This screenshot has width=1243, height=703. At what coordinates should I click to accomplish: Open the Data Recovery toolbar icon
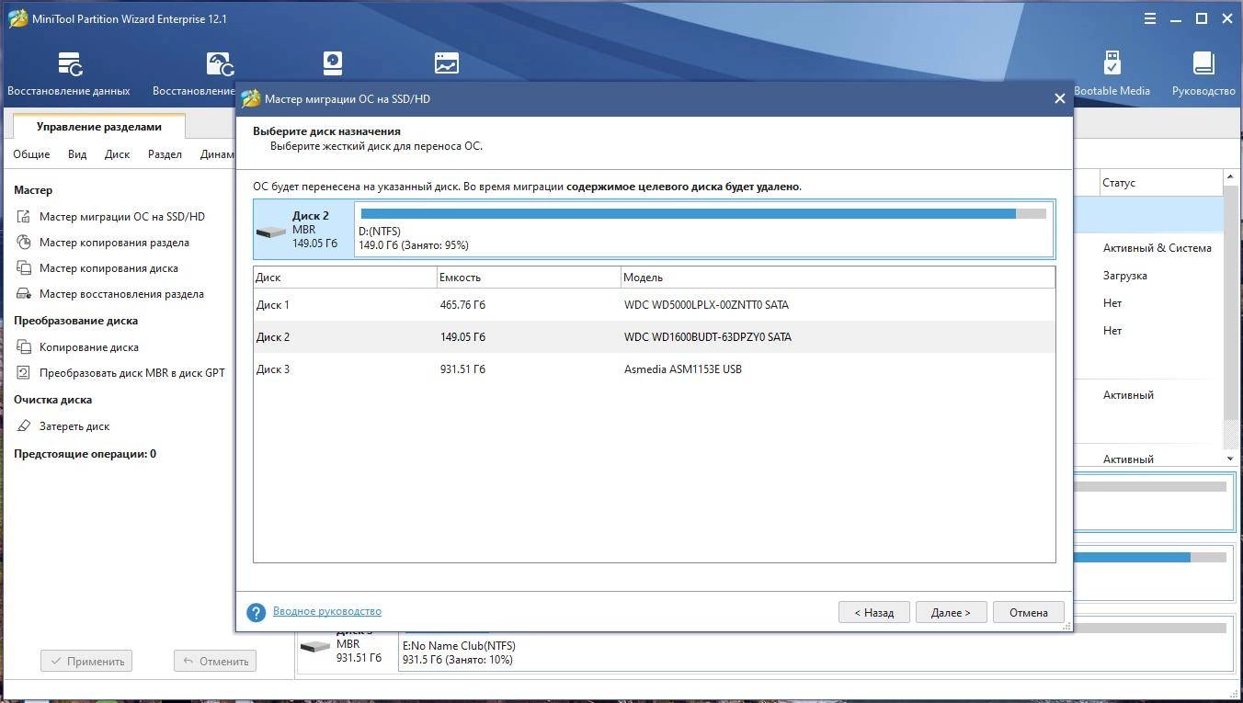pos(70,63)
